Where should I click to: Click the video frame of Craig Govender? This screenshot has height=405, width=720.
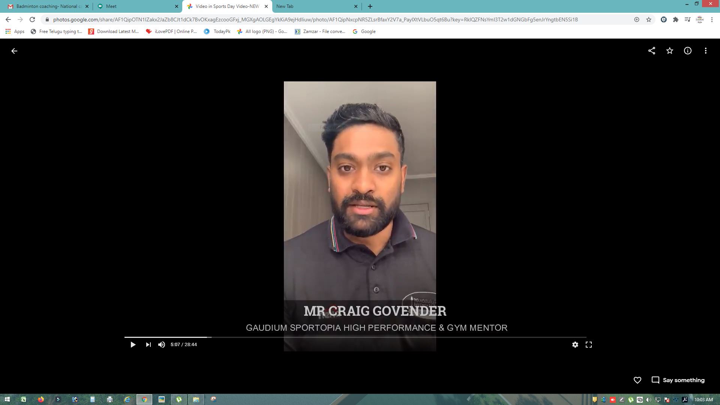(360, 216)
